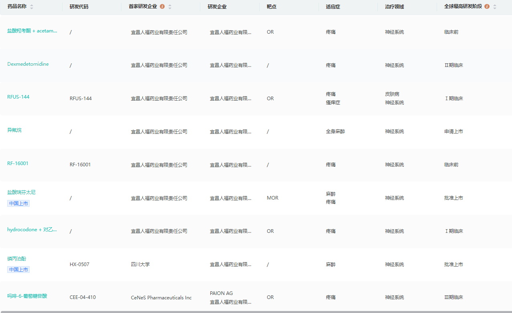Click the 治疗领域 column header
This screenshot has width=512, height=313.
pyautogui.click(x=395, y=7)
